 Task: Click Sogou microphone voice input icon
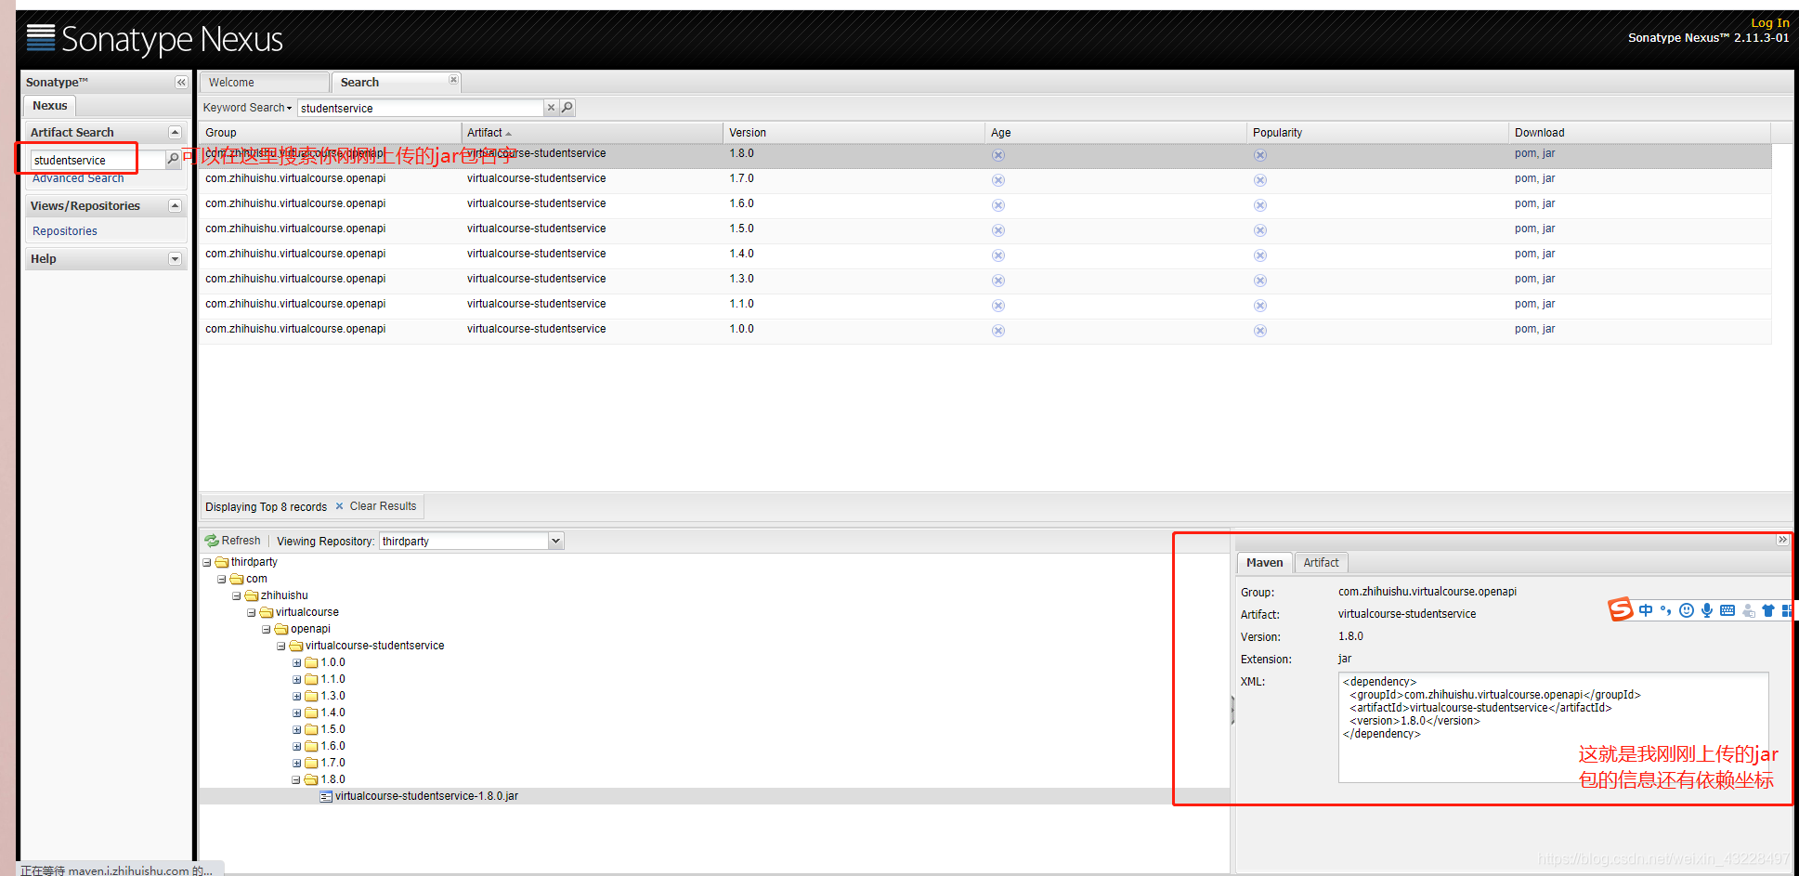1707,610
